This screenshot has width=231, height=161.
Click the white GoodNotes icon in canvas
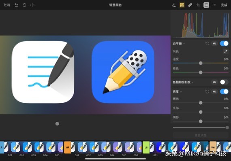pyautogui.click(x=43, y=72)
